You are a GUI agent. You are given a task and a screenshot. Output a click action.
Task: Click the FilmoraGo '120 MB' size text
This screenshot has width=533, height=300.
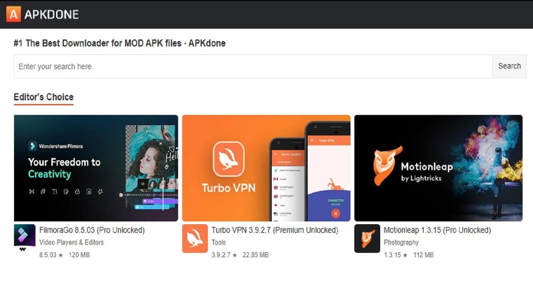point(79,255)
